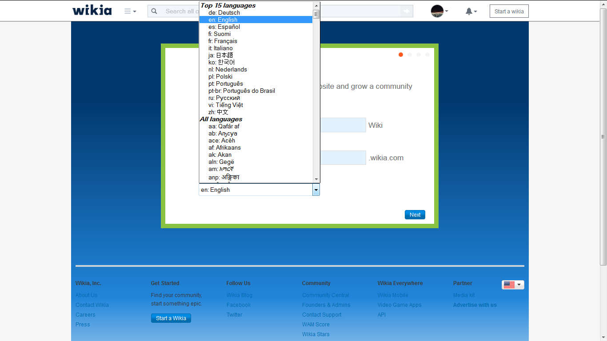Open the notifications bell
Viewport: 607px width, 341px height.
click(471, 11)
